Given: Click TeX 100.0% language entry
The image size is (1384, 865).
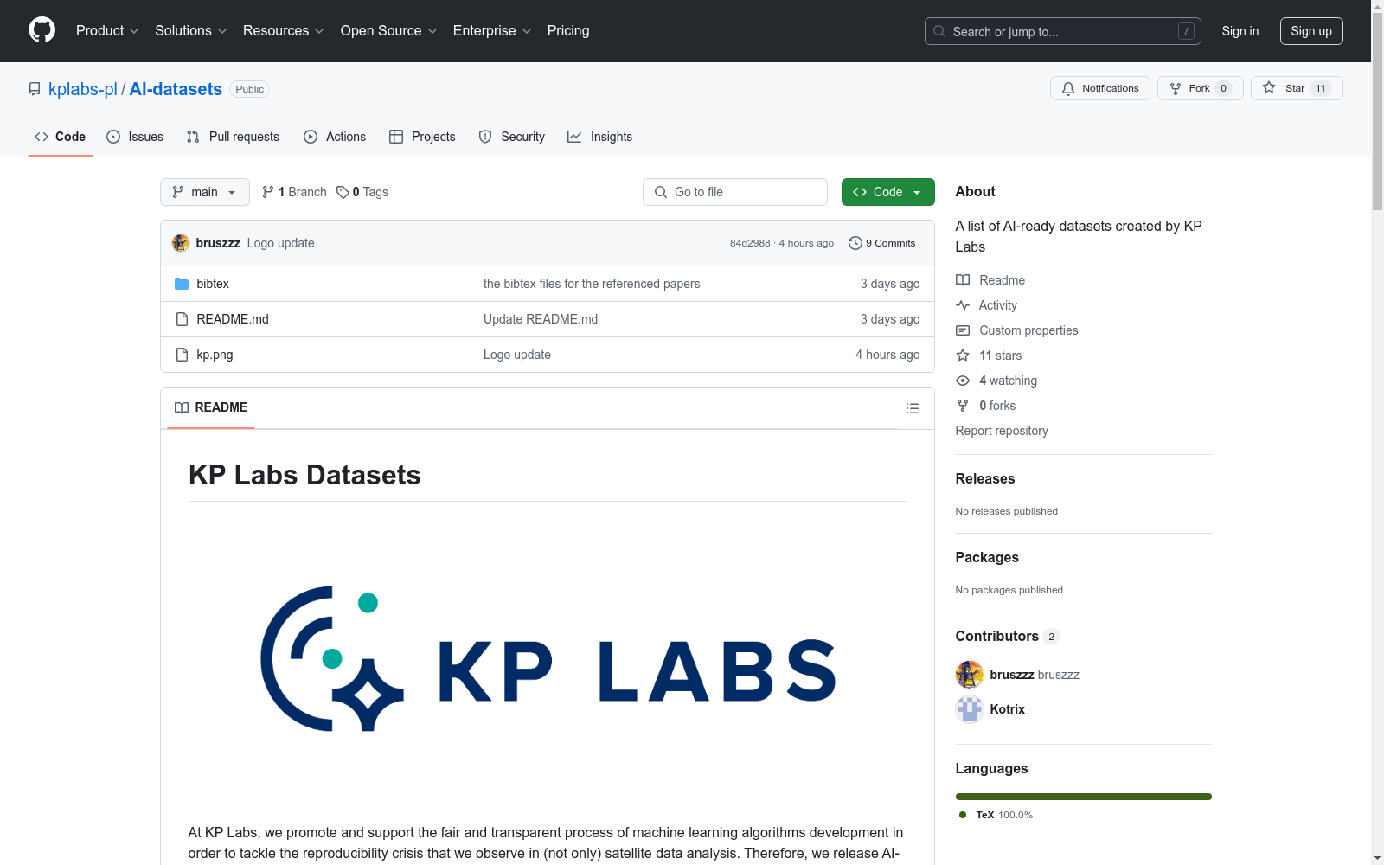Looking at the screenshot, I should tap(996, 815).
